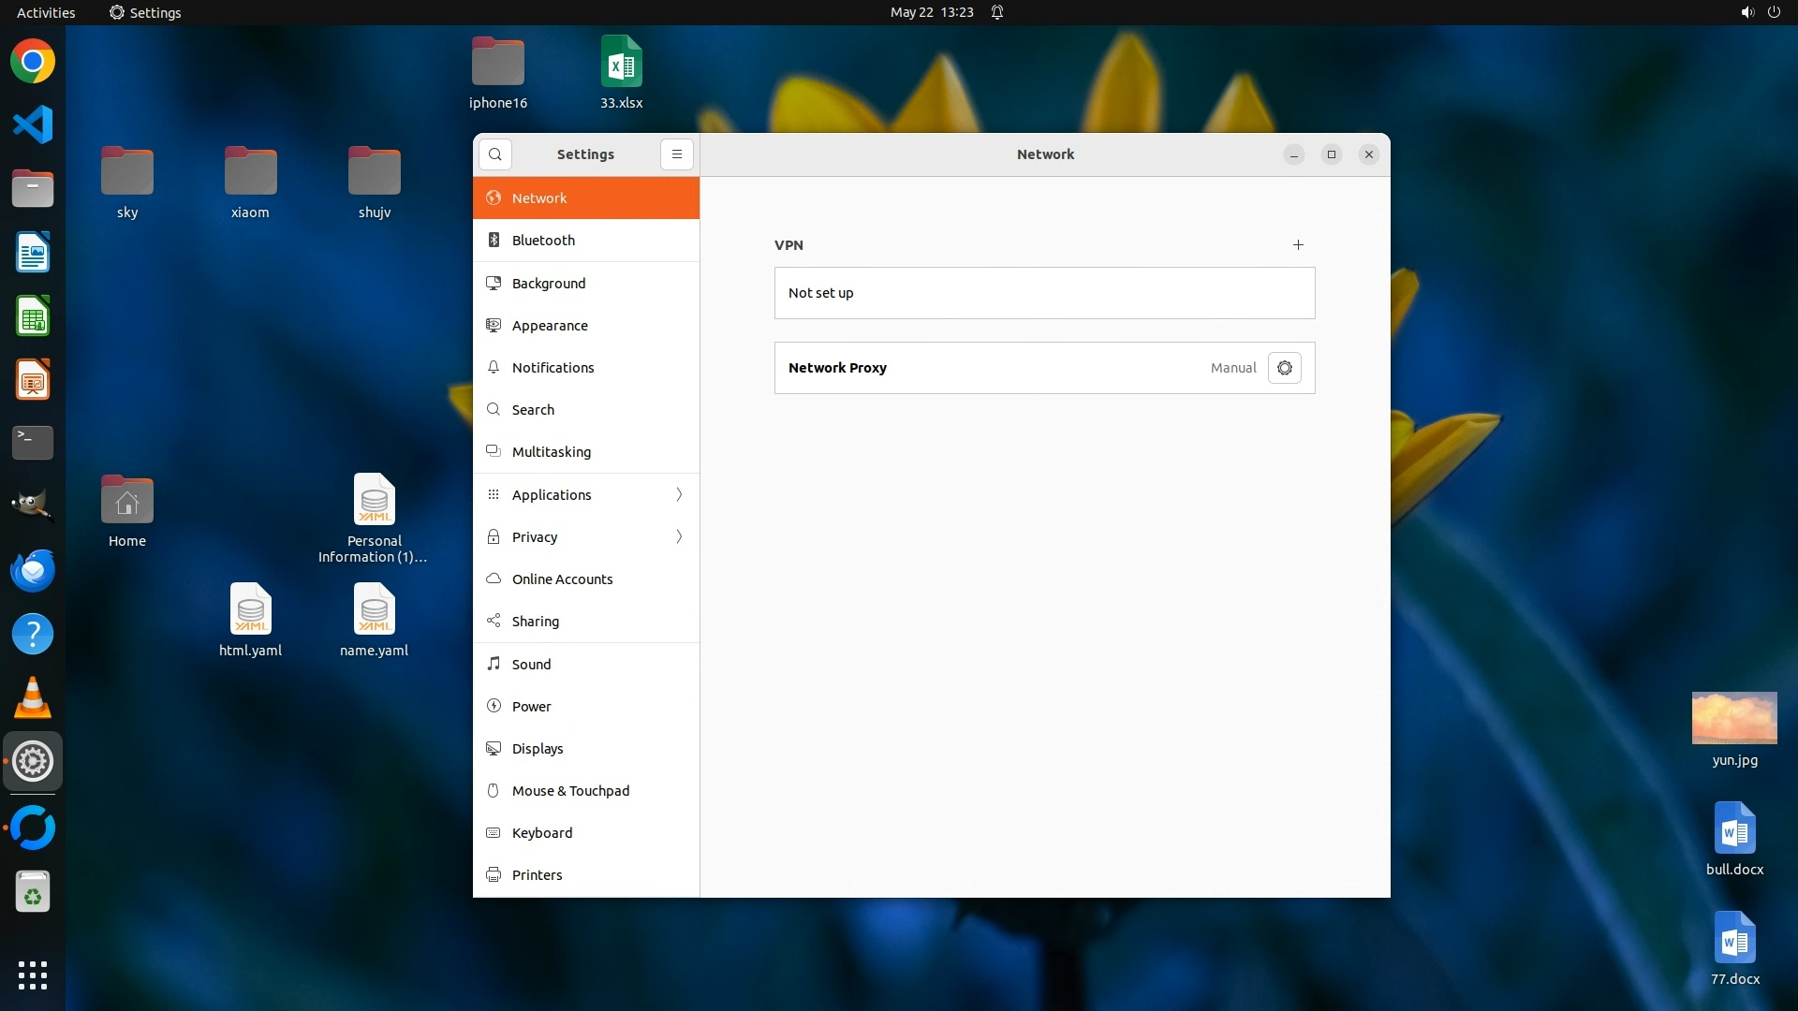Open Notifications settings
Image resolution: width=1798 pixels, height=1011 pixels.
point(553,368)
